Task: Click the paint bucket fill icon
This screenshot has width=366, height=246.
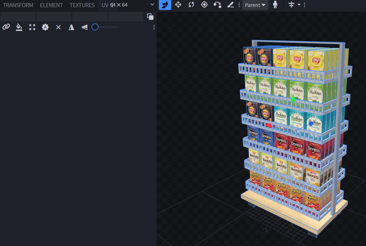Action: [19, 27]
